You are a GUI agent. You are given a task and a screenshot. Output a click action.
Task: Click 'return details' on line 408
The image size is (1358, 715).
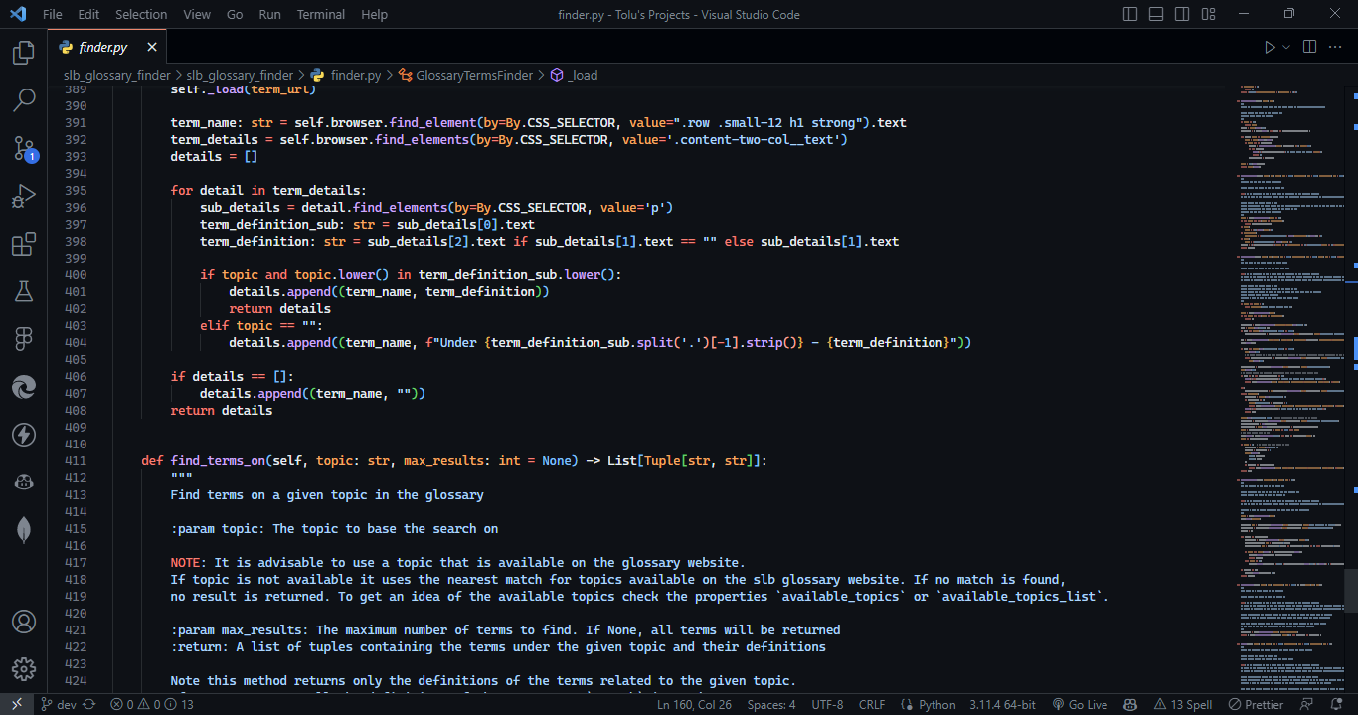click(x=222, y=410)
